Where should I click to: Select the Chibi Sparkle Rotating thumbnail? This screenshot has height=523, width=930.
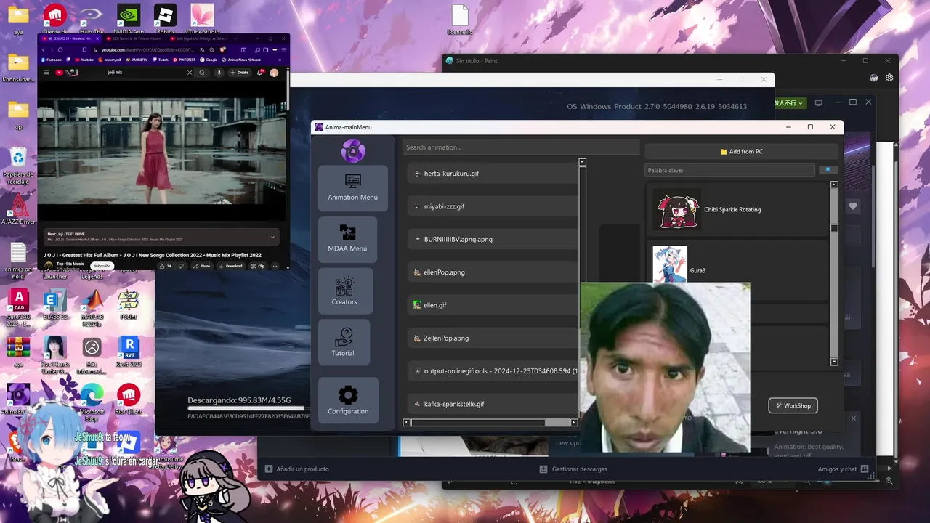click(677, 209)
